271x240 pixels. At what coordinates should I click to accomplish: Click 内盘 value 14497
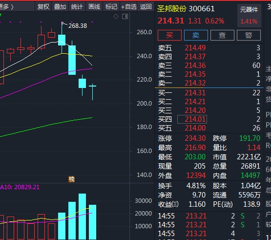click(250, 175)
